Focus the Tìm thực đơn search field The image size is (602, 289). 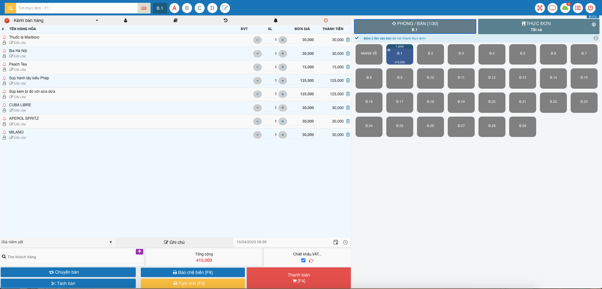[77, 8]
